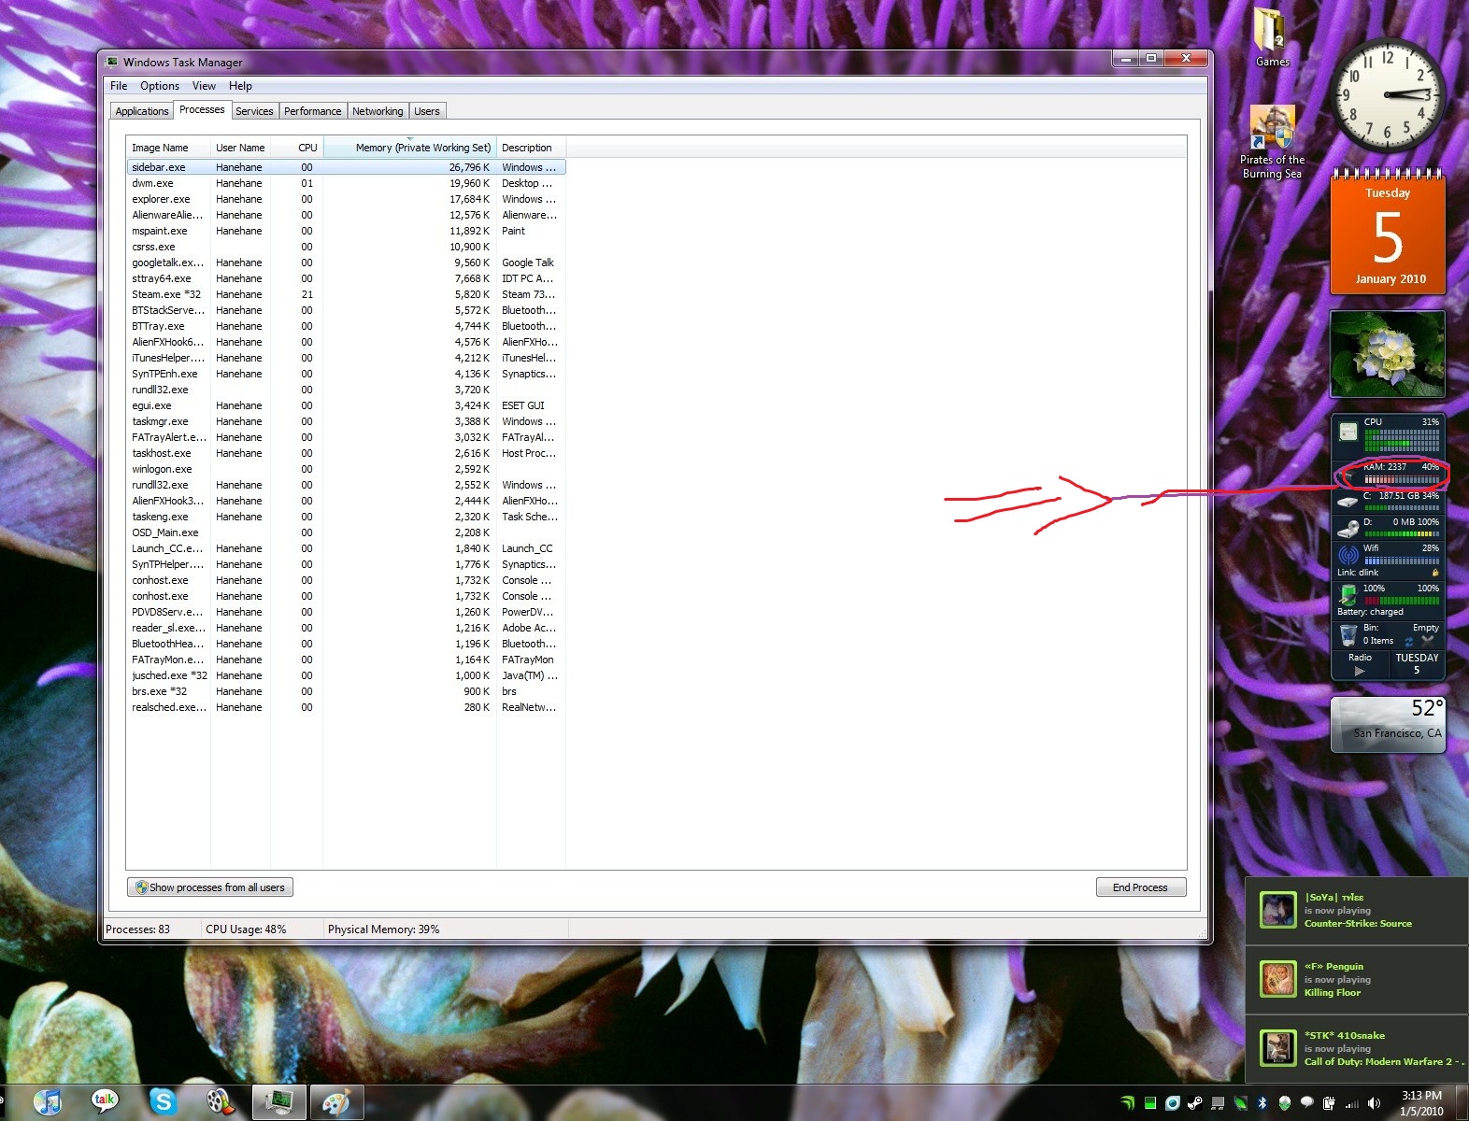Sort processes by the Image Name column
The width and height of the screenshot is (1469, 1121).
[168, 148]
